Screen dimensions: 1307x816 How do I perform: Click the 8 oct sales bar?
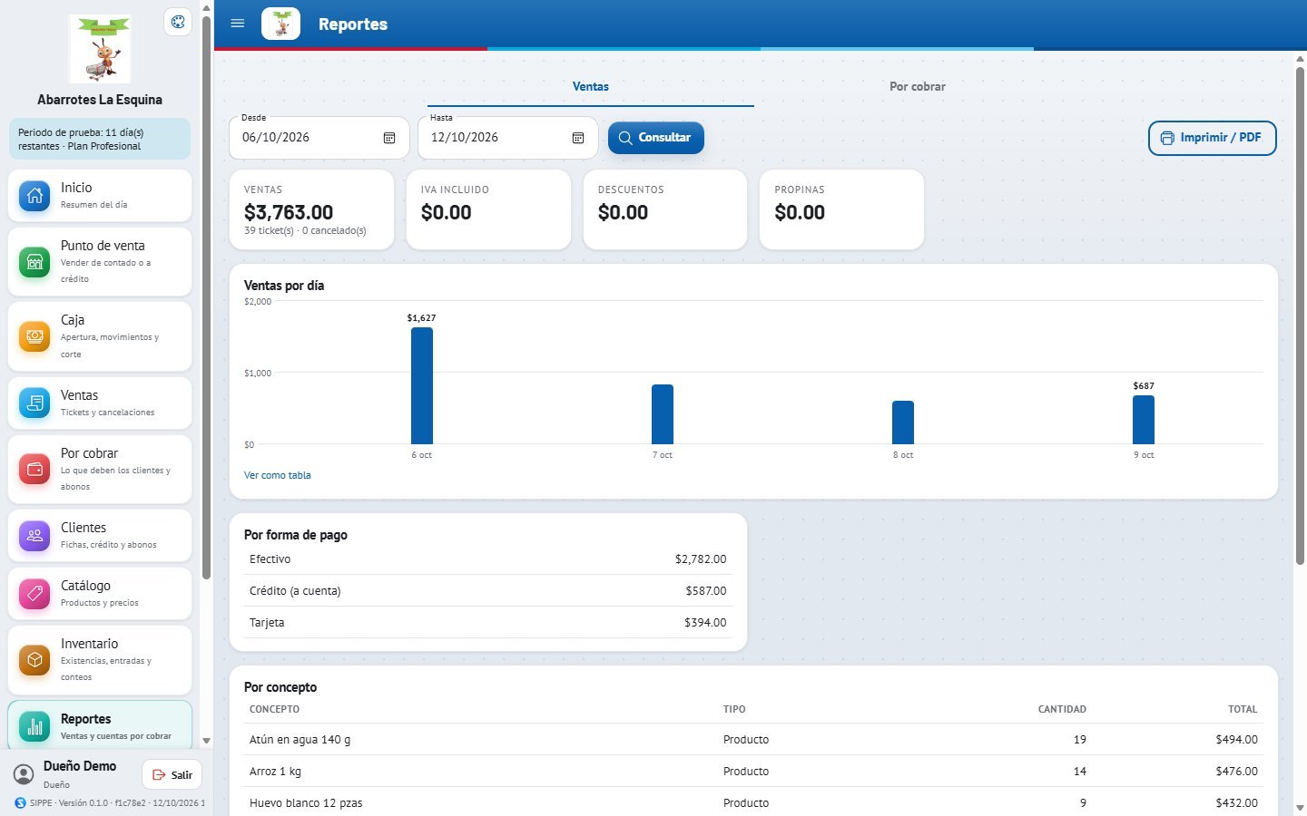(903, 423)
